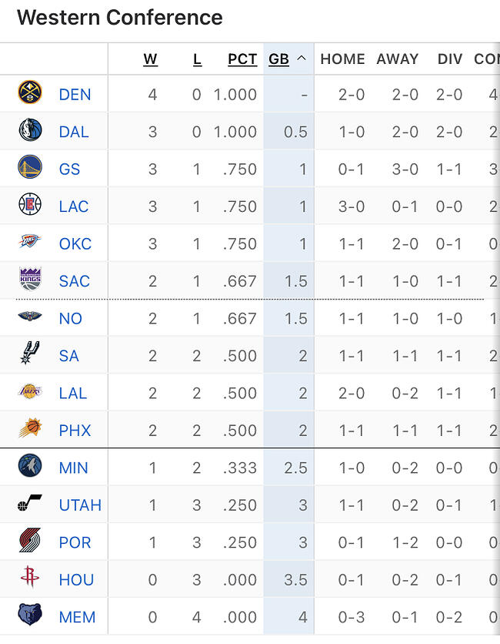The height and width of the screenshot is (644, 500).
Task: Sort standings by PCT header
Action: pyautogui.click(x=242, y=59)
